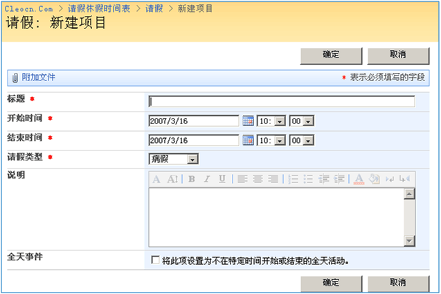
Task: Click the bottom 确定 button
Action: point(332,283)
